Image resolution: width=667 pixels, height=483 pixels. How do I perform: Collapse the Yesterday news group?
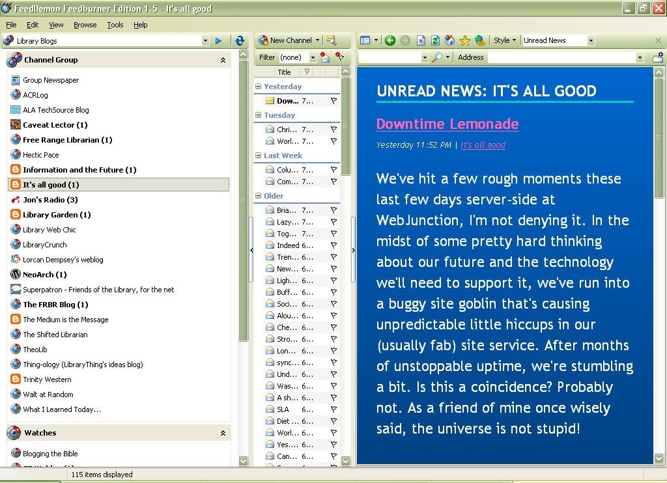tap(258, 87)
